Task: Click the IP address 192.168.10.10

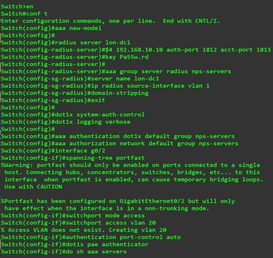Action: point(139,50)
